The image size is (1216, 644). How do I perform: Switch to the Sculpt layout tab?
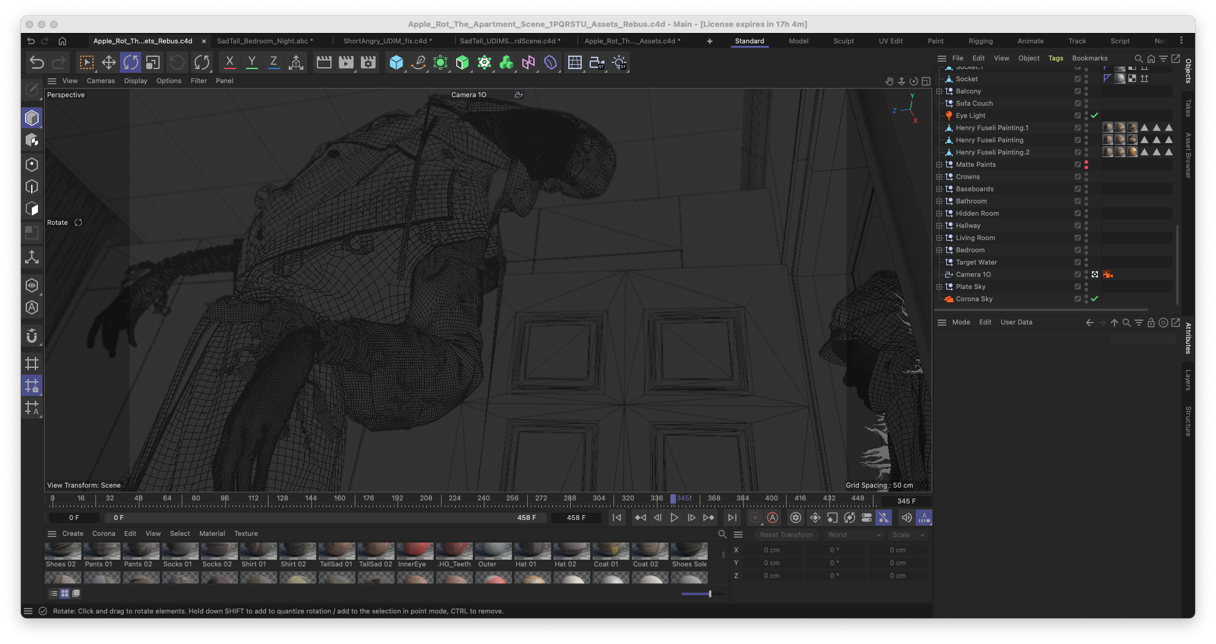click(x=843, y=41)
